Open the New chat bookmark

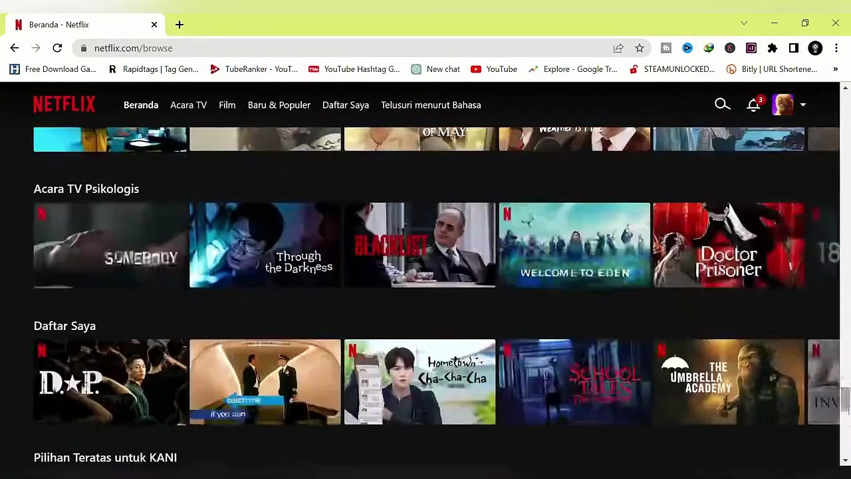click(x=435, y=69)
